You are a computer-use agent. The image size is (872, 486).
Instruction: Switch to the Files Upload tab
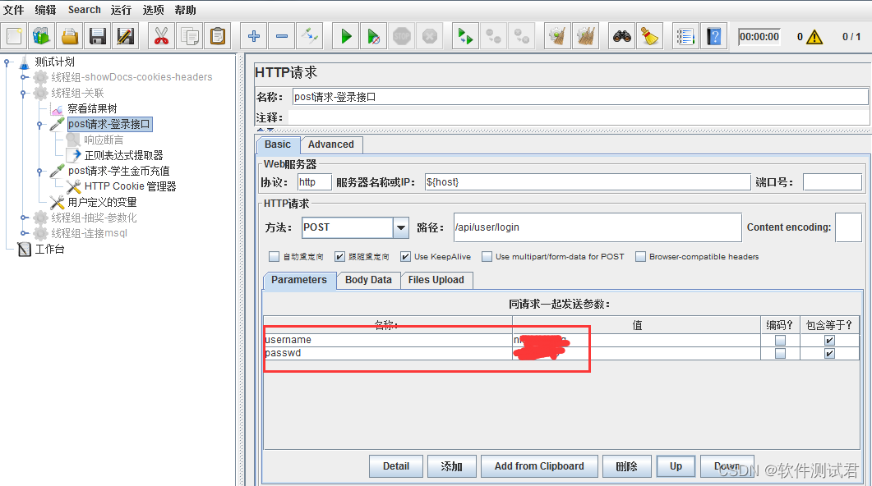pos(436,280)
